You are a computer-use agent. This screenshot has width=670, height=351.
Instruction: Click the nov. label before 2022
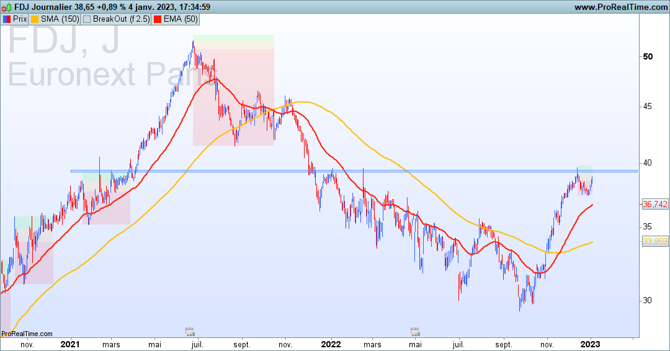point(285,345)
